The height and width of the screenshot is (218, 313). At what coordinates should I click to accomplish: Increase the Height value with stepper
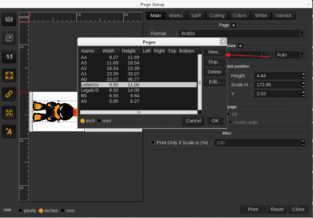coord(303,74)
